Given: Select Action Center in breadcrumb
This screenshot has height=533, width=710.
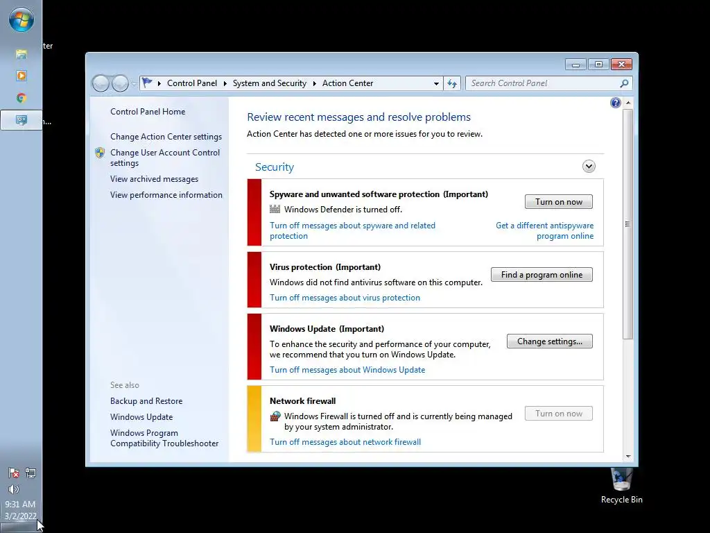Looking at the screenshot, I should [348, 83].
